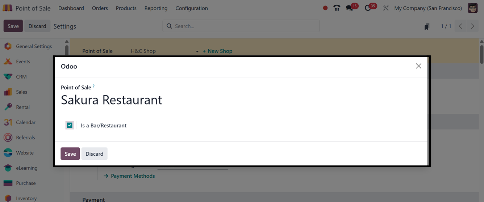Go to the next record arrow
484x202 pixels.
pyautogui.click(x=472, y=26)
